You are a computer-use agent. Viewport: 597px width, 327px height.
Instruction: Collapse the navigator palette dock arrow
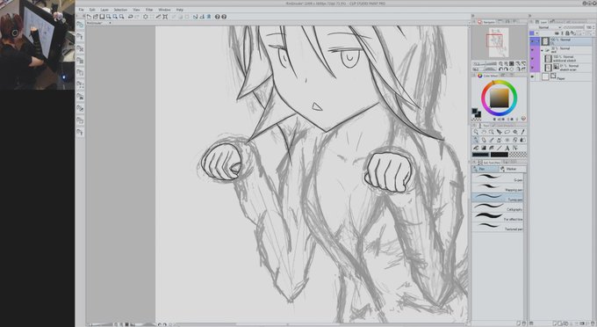click(473, 16)
